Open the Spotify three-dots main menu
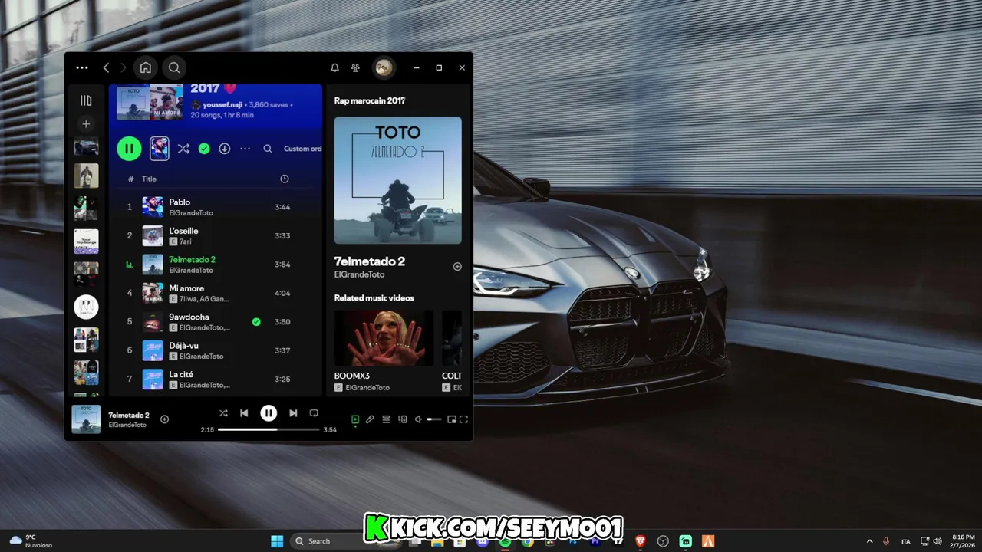The image size is (982, 552). tap(82, 67)
